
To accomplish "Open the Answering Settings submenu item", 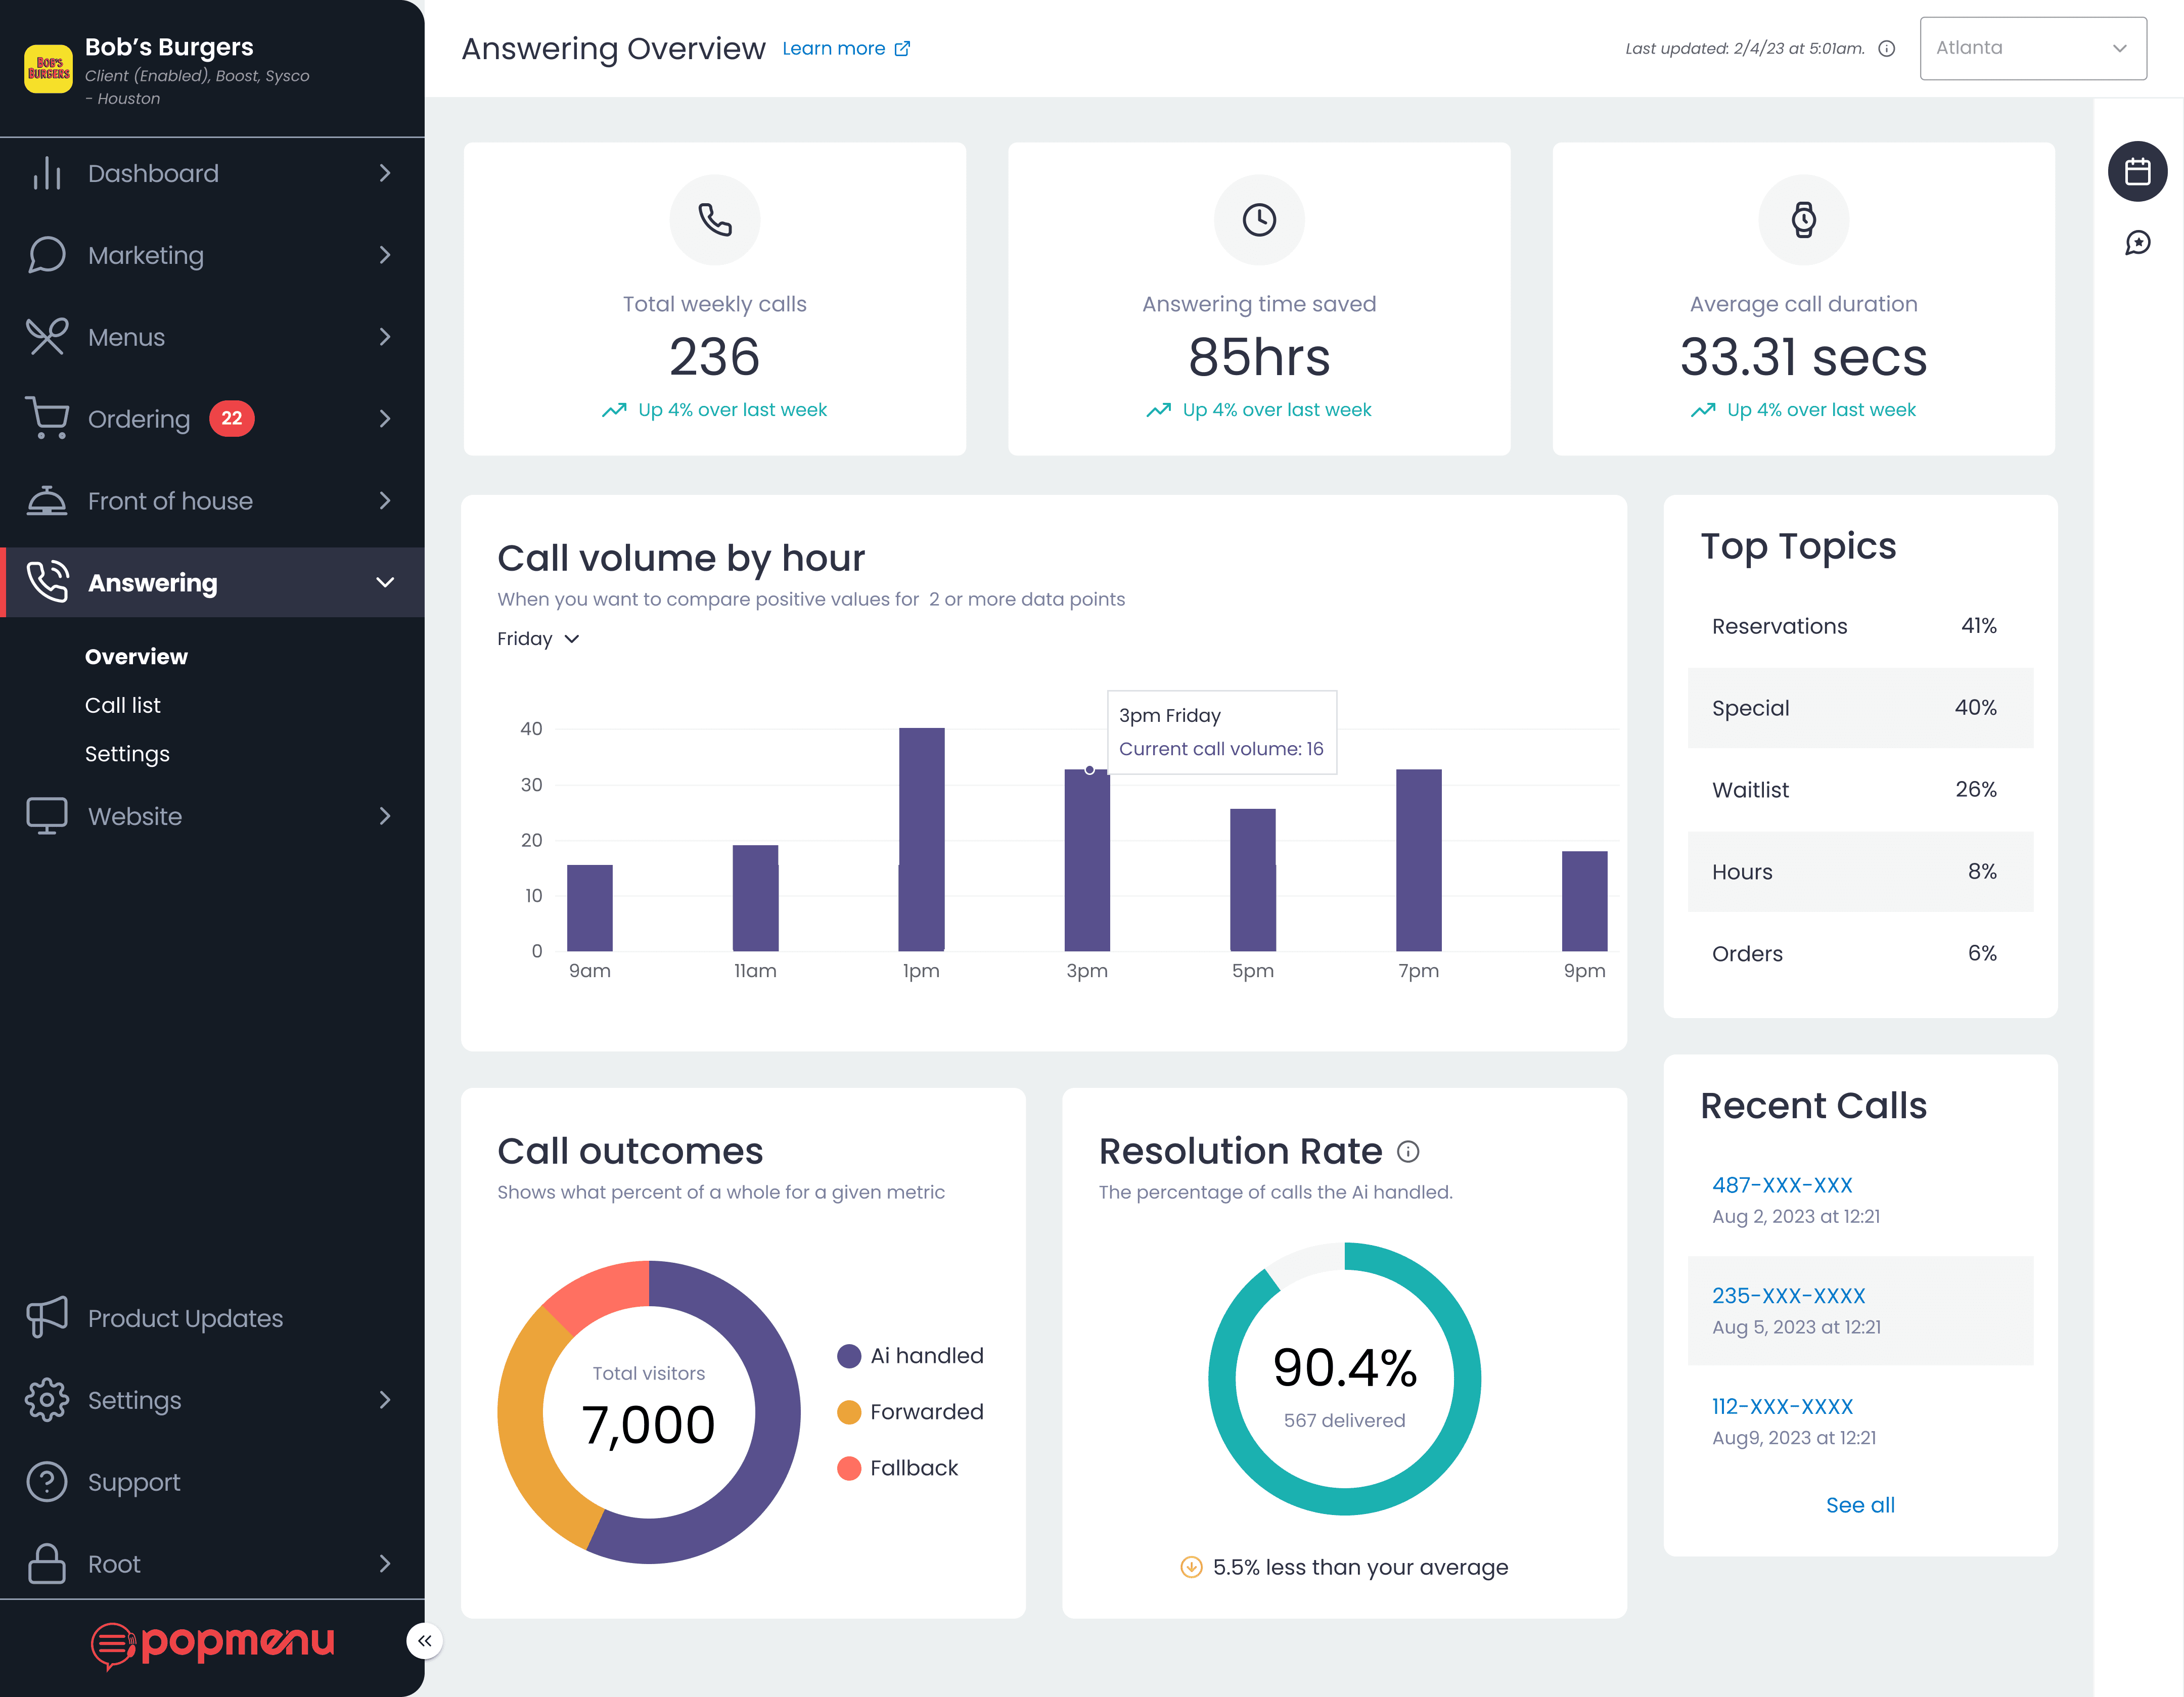I will tap(127, 754).
